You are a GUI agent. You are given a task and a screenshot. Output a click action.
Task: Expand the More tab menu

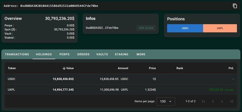[x=141, y=54]
